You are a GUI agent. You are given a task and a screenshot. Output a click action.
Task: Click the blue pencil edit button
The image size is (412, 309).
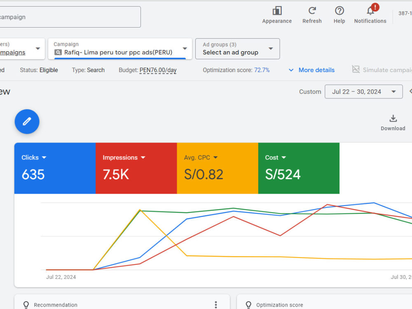click(x=27, y=122)
